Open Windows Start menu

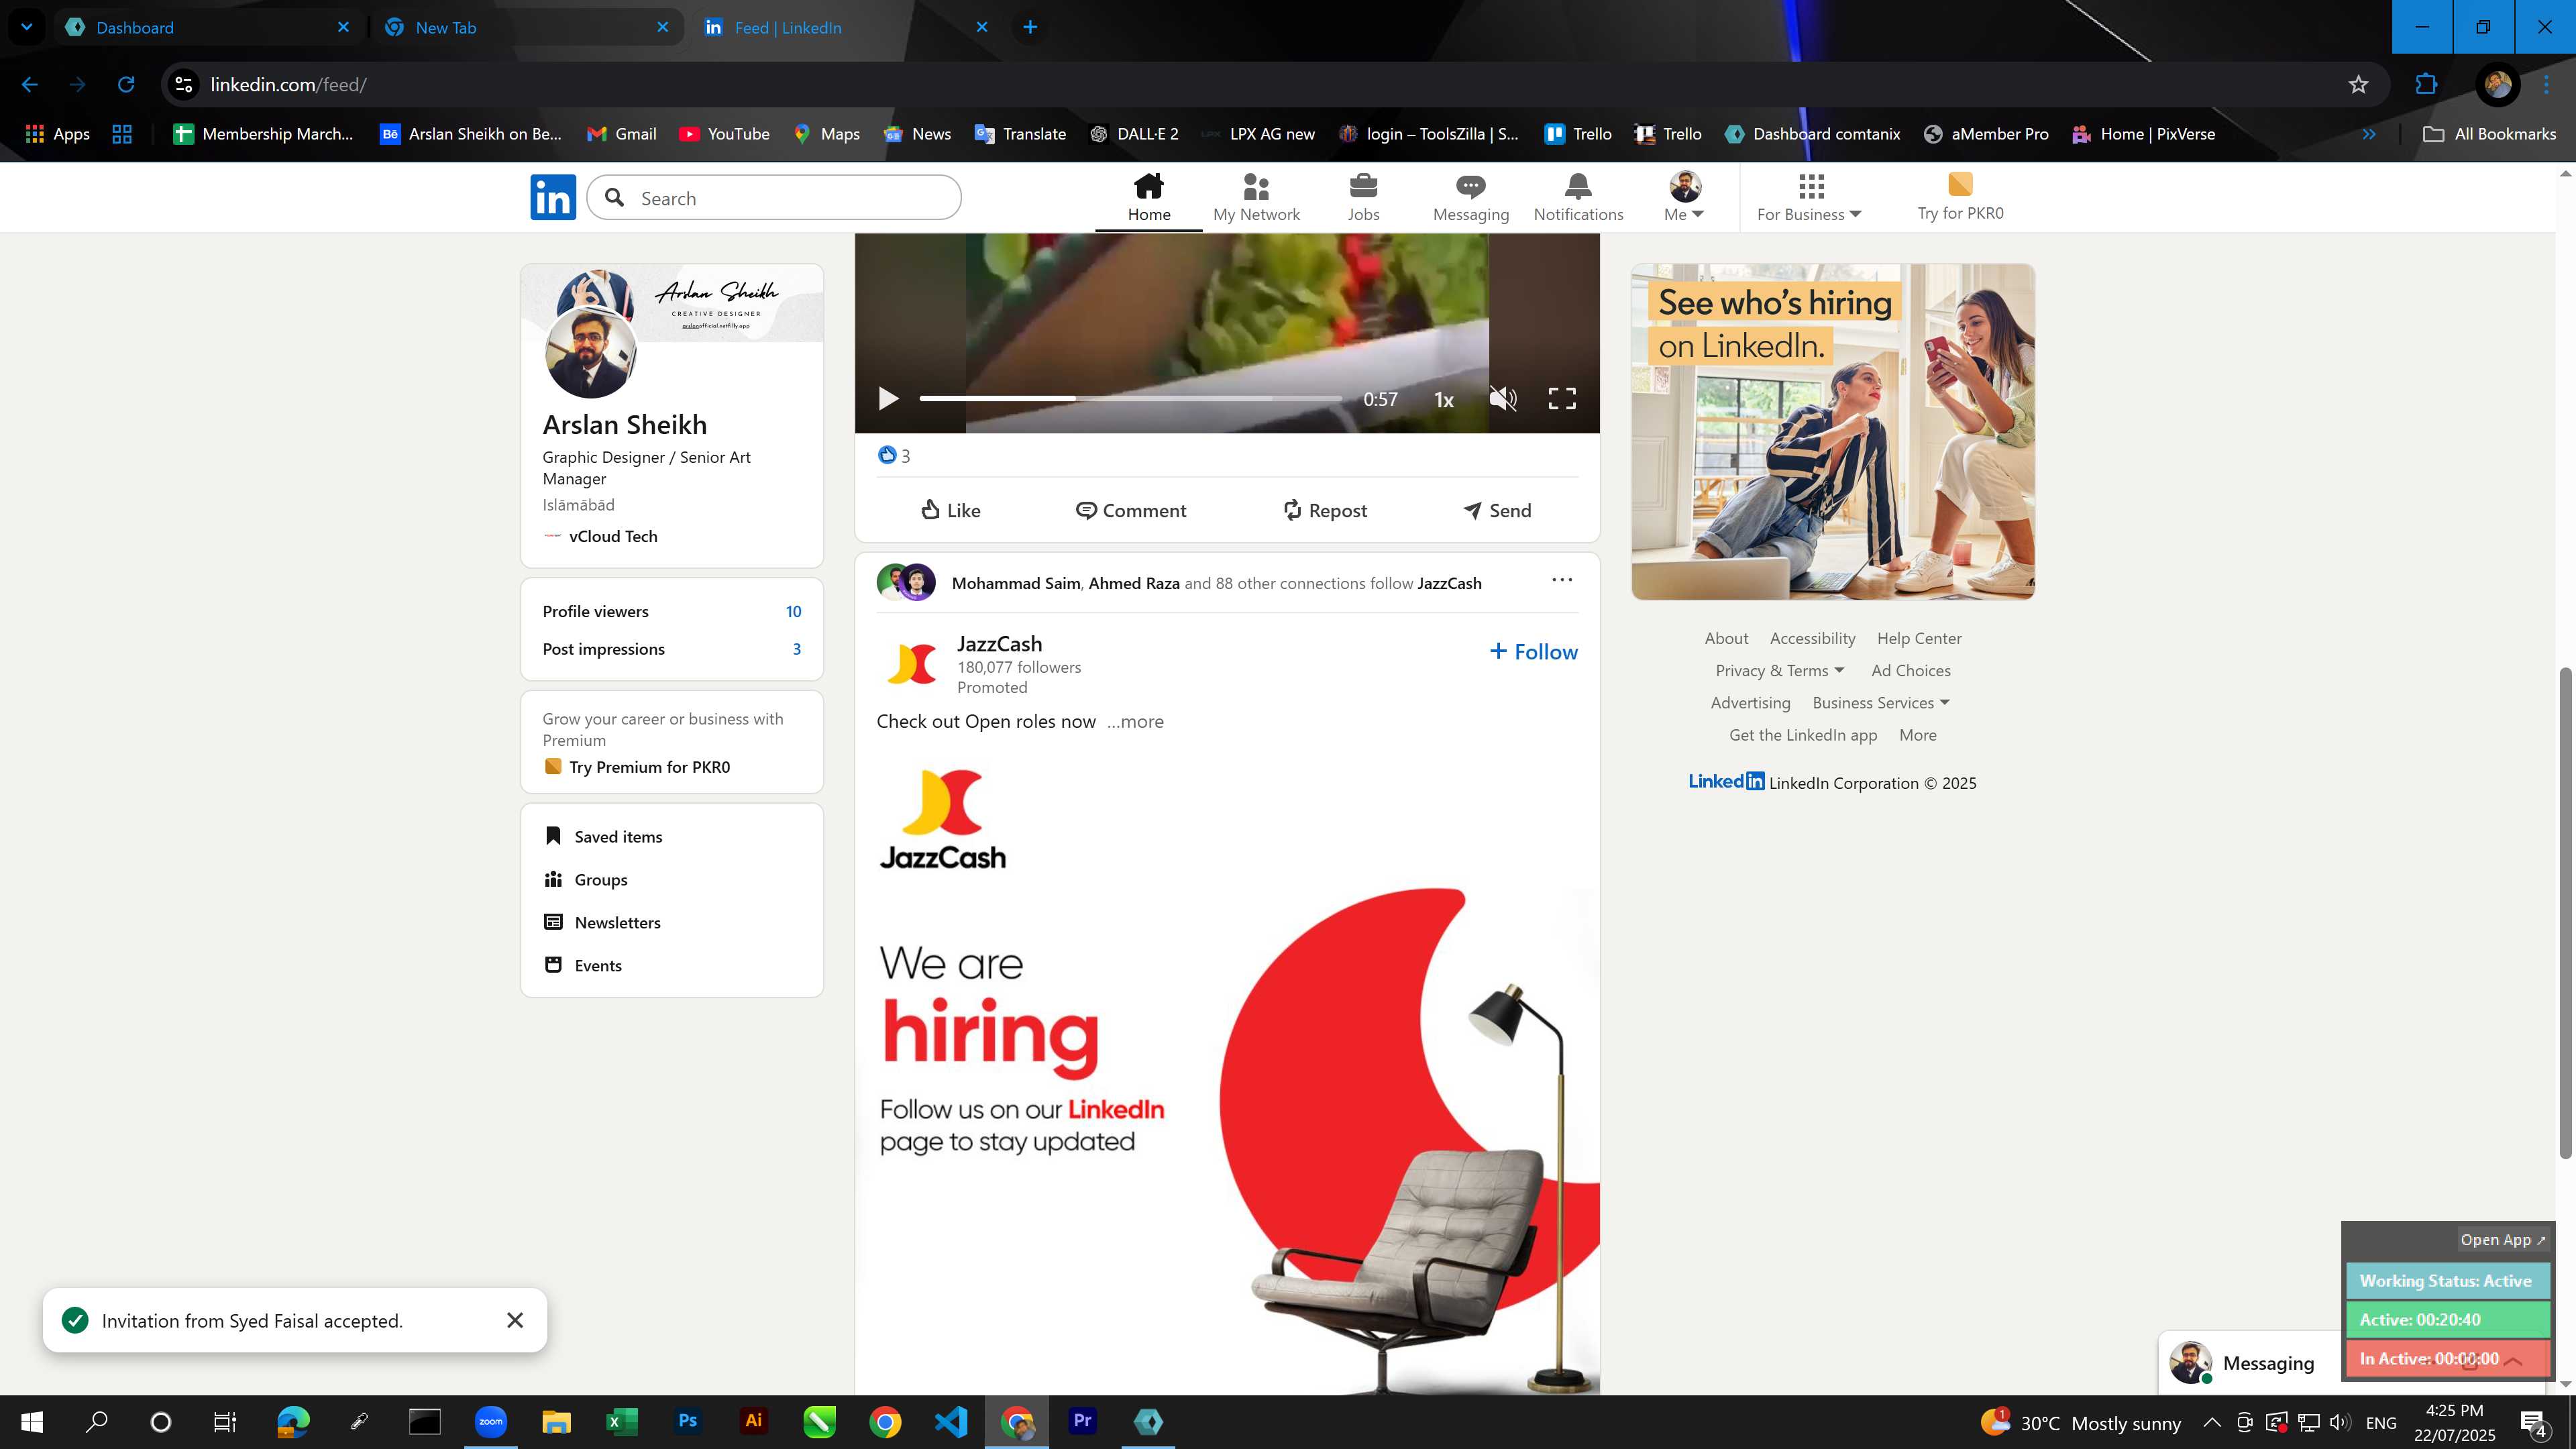pyautogui.click(x=32, y=1422)
